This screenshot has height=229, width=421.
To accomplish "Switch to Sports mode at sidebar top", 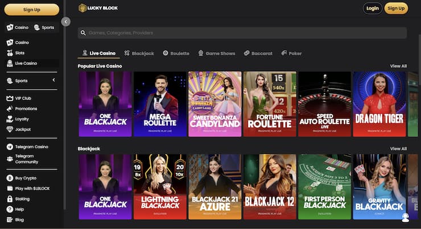I will (x=44, y=27).
